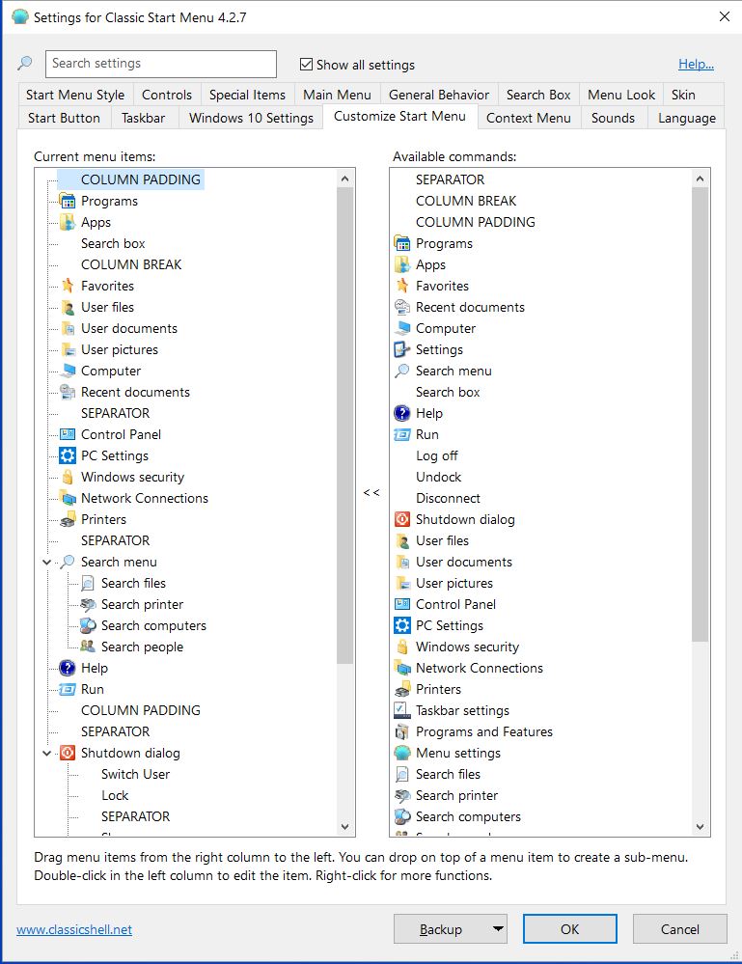Toggle the Show all settings checkbox
Viewport: 742px width, 964px height.
pyautogui.click(x=307, y=65)
